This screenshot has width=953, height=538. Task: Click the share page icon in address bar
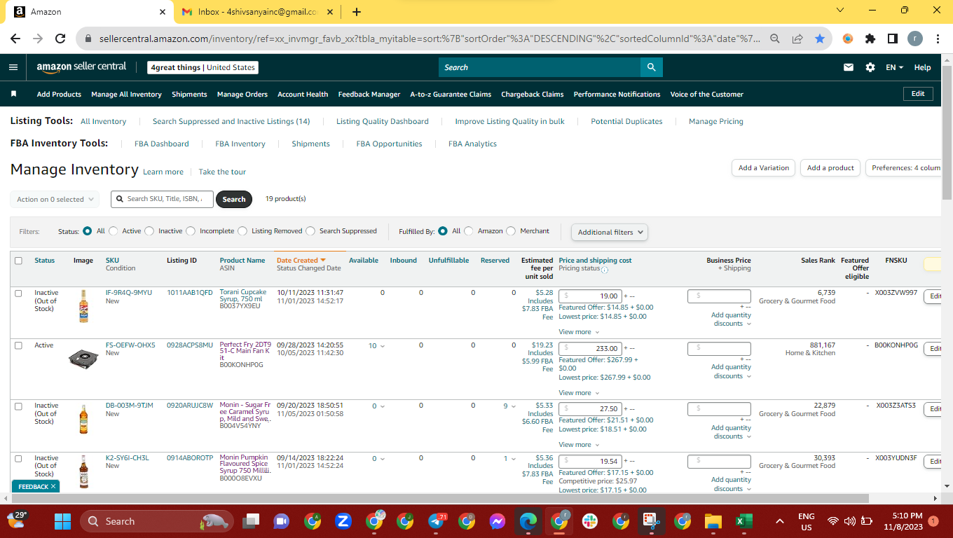797,39
